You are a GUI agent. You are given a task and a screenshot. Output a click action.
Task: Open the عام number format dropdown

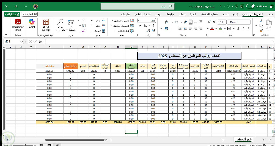(139, 21)
